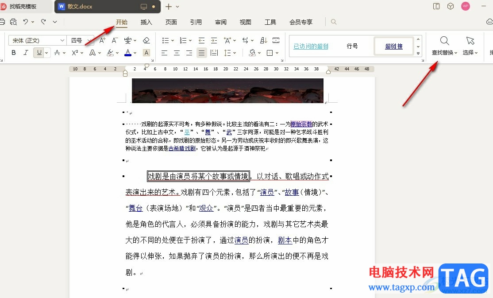Switch to the 引用 tab
This screenshot has width=493, height=298.
(x=196, y=22)
